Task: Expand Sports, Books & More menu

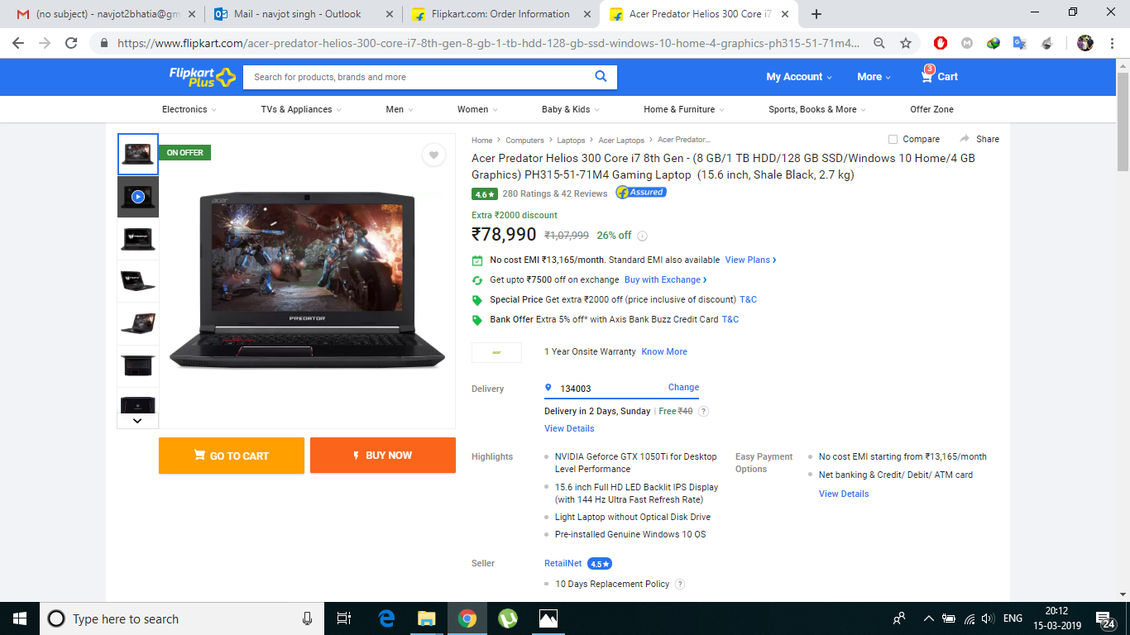Action: pos(817,109)
